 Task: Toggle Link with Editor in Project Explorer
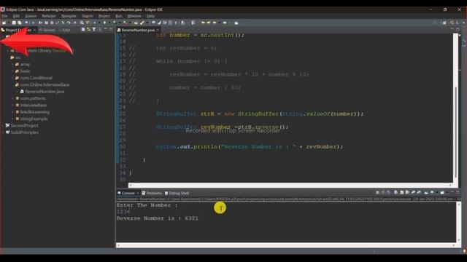tap(88, 29)
